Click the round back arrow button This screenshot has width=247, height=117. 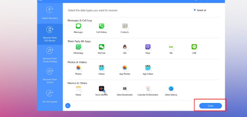click(68, 106)
